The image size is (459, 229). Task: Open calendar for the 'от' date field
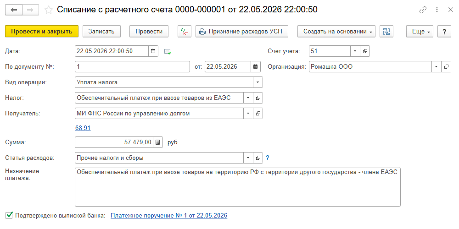255,66
